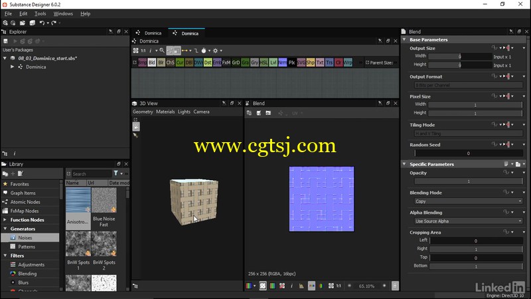Open the histogram icon in 2D view toolbar
This screenshot has width=531, height=299.
pos(301,286)
